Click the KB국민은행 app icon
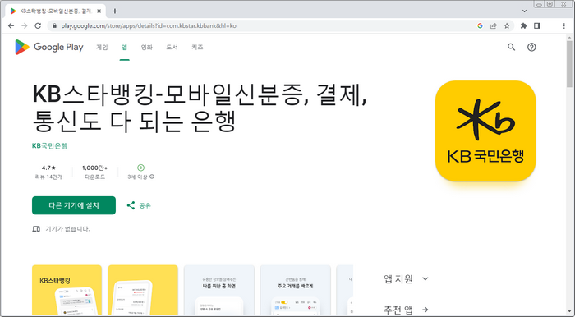The width and height of the screenshot is (575, 317). (x=485, y=131)
